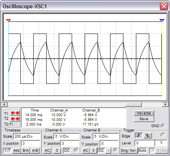This screenshot has height=156, width=170.
Task: Click Channel A Y position field
Action: (x=70, y=144)
